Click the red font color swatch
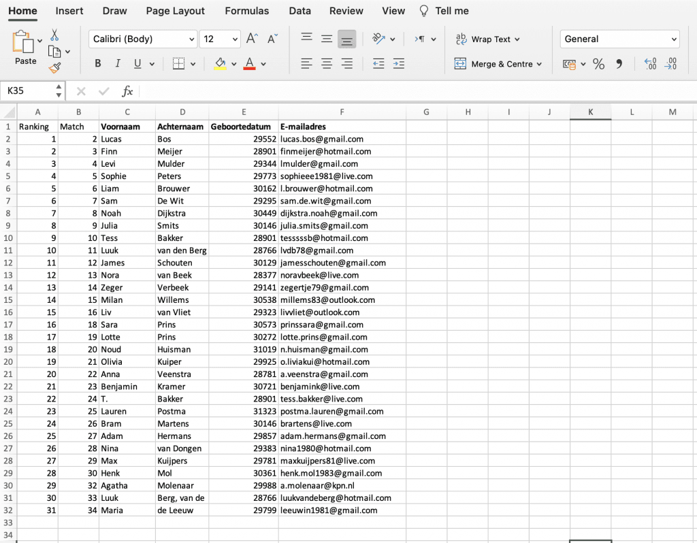Image resolution: width=697 pixels, height=543 pixels. [x=250, y=68]
